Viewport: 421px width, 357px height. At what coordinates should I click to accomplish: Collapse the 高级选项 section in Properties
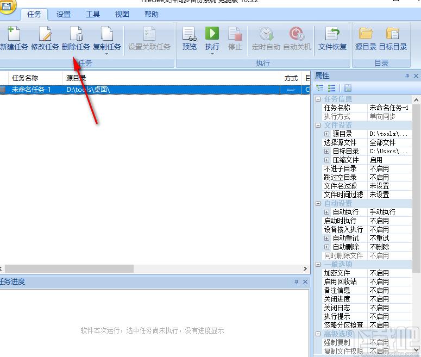point(318,334)
